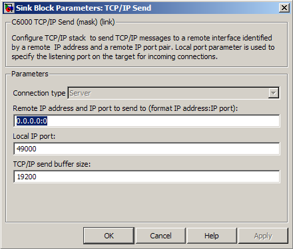Click the TCP/IP send buffer size label
Image resolution: width=293 pixels, height=249 pixels.
(x=52, y=164)
